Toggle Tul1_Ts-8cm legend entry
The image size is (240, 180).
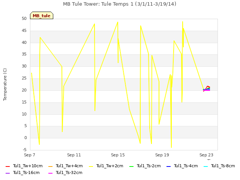(x=219, y=166)
